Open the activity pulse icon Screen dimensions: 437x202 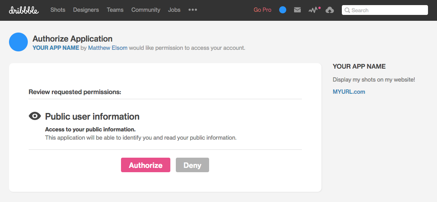(x=314, y=10)
